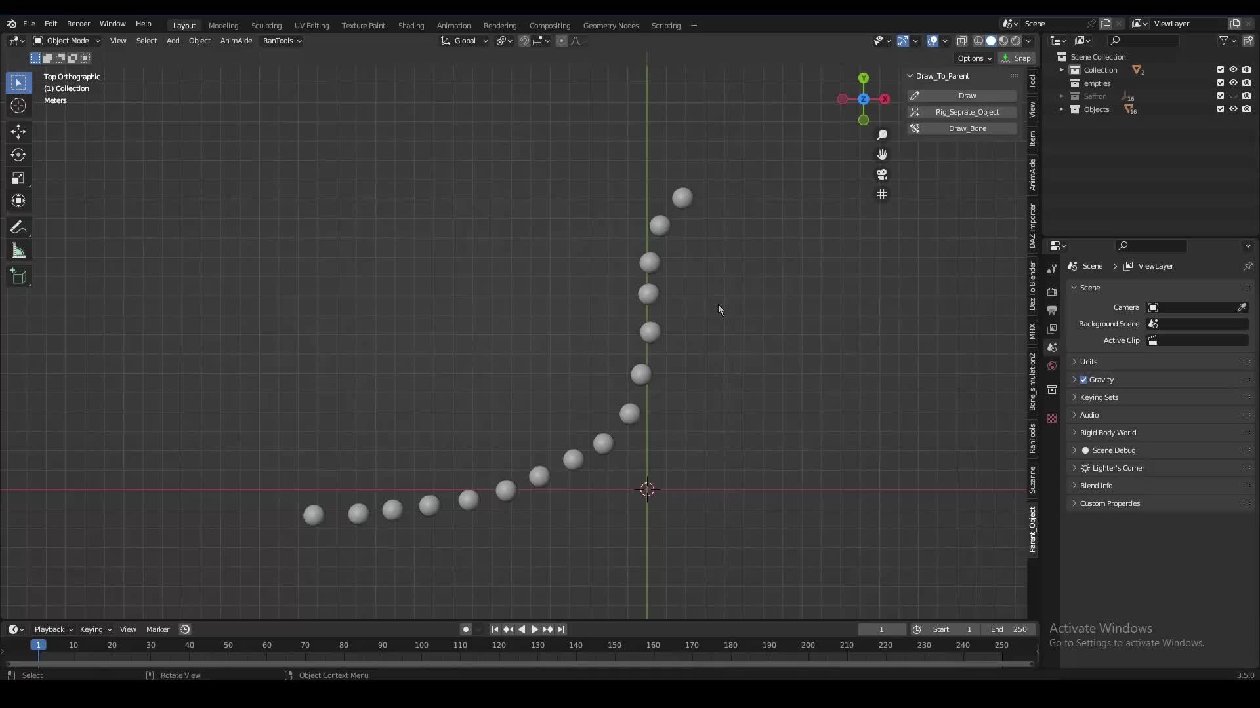This screenshot has width=1260, height=708.
Task: Open the Object Mode dropdown
Action: (x=67, y=41)
